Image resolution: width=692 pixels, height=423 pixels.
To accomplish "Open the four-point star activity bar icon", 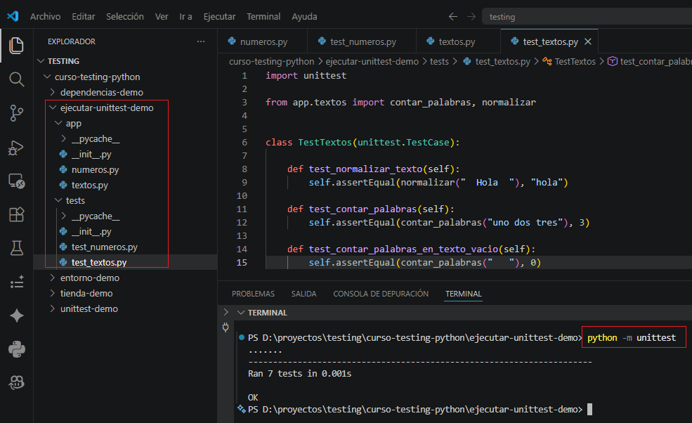I will tap(16, 315).
